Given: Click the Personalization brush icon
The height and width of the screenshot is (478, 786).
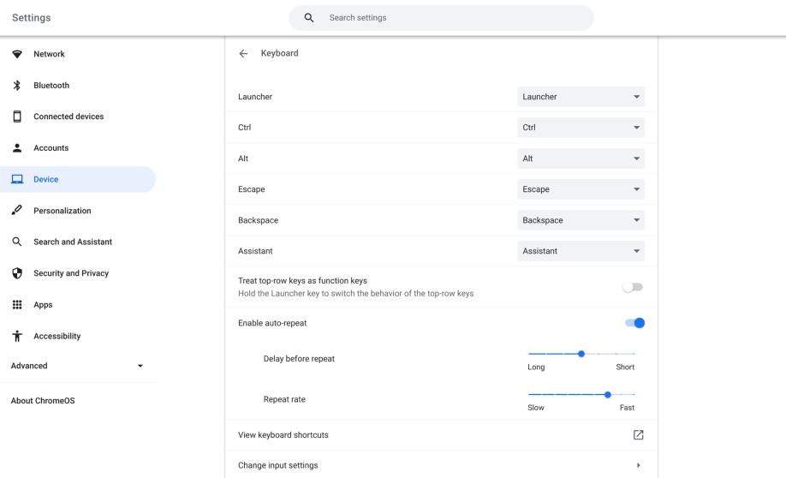Looking at the screenshot, I should pos(17,210).
